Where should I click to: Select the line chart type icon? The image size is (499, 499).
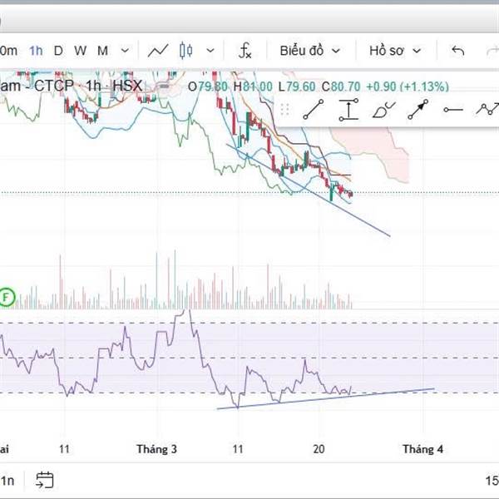click(x=158, y=51)
